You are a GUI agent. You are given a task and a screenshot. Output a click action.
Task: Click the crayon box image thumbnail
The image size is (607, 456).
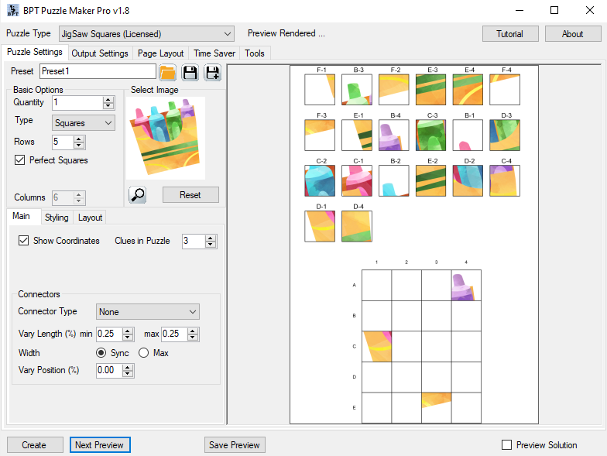click(165, 138)
